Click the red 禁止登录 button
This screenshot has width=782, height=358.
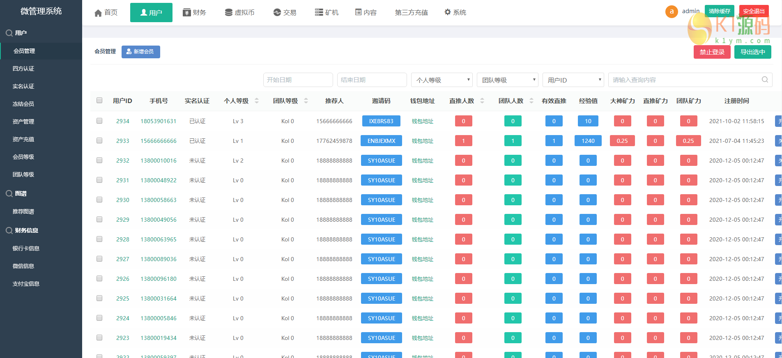coord(712,52)
